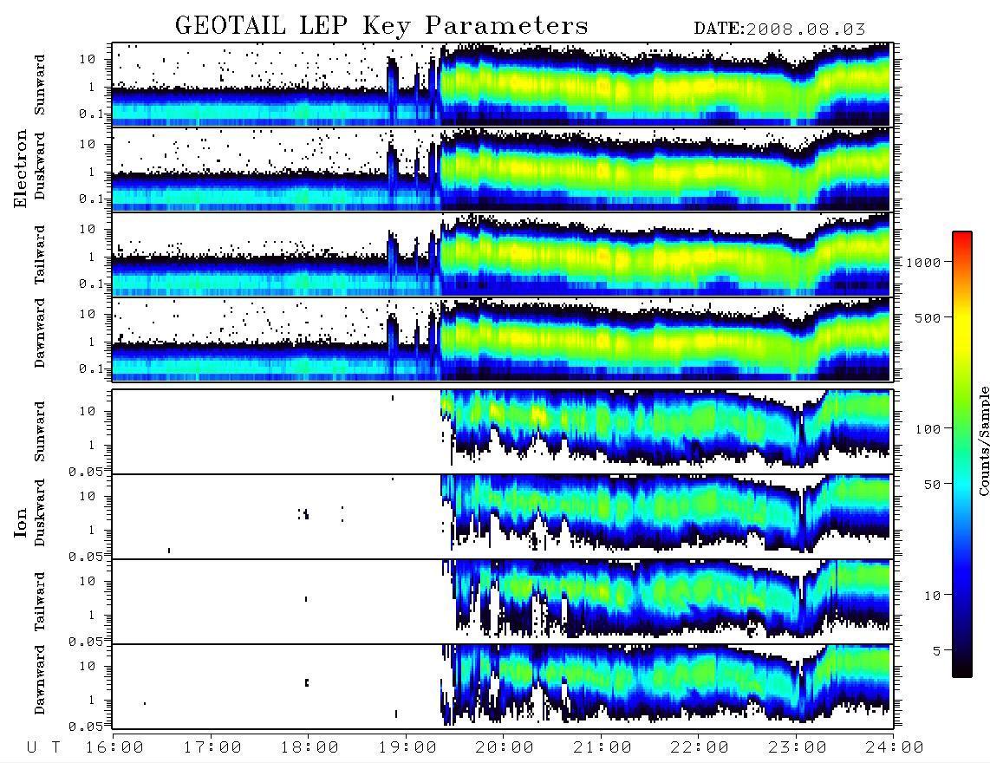Click the 18:00 time tick label
Screen dimensions: 990x763
click(309, 747)
